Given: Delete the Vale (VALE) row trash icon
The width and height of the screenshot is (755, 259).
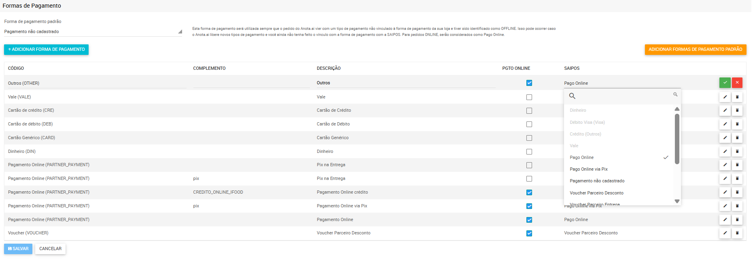Looking at the screenshot, I should coord(737,97).
